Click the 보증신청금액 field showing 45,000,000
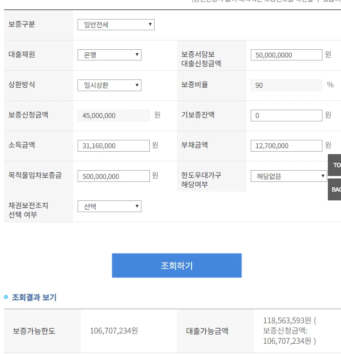Screen dimensions: 341x354 [113, 116]
